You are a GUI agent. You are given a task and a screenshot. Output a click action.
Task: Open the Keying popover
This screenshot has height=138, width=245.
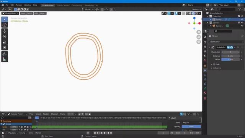point(23,133)
